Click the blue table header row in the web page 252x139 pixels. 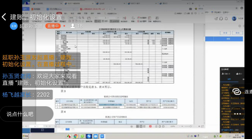[224, 39]
